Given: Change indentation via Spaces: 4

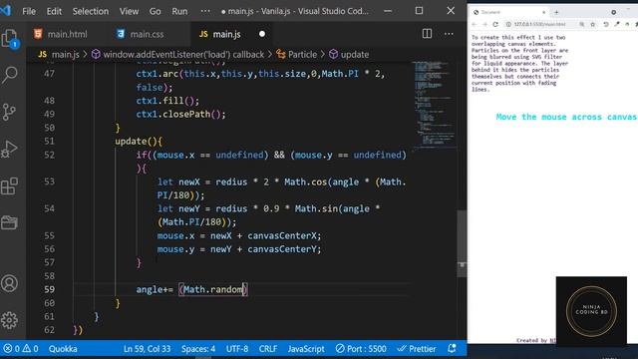Looking at the screenshot, I should pyautogui.click(x=198, y=349).
